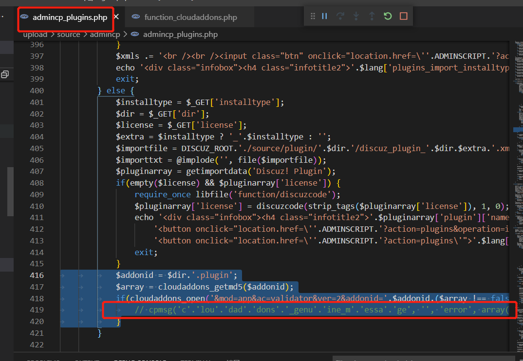Grab the debug toolbar drag handle
Image resolution: width=523 pixels, height=361 pixels.
point(313,16)
